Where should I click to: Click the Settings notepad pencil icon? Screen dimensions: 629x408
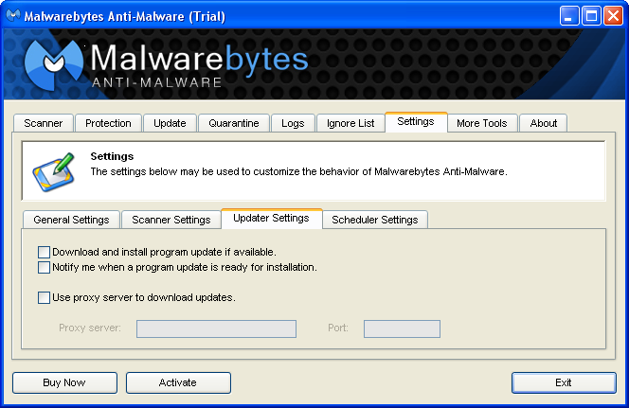[53, 172]
